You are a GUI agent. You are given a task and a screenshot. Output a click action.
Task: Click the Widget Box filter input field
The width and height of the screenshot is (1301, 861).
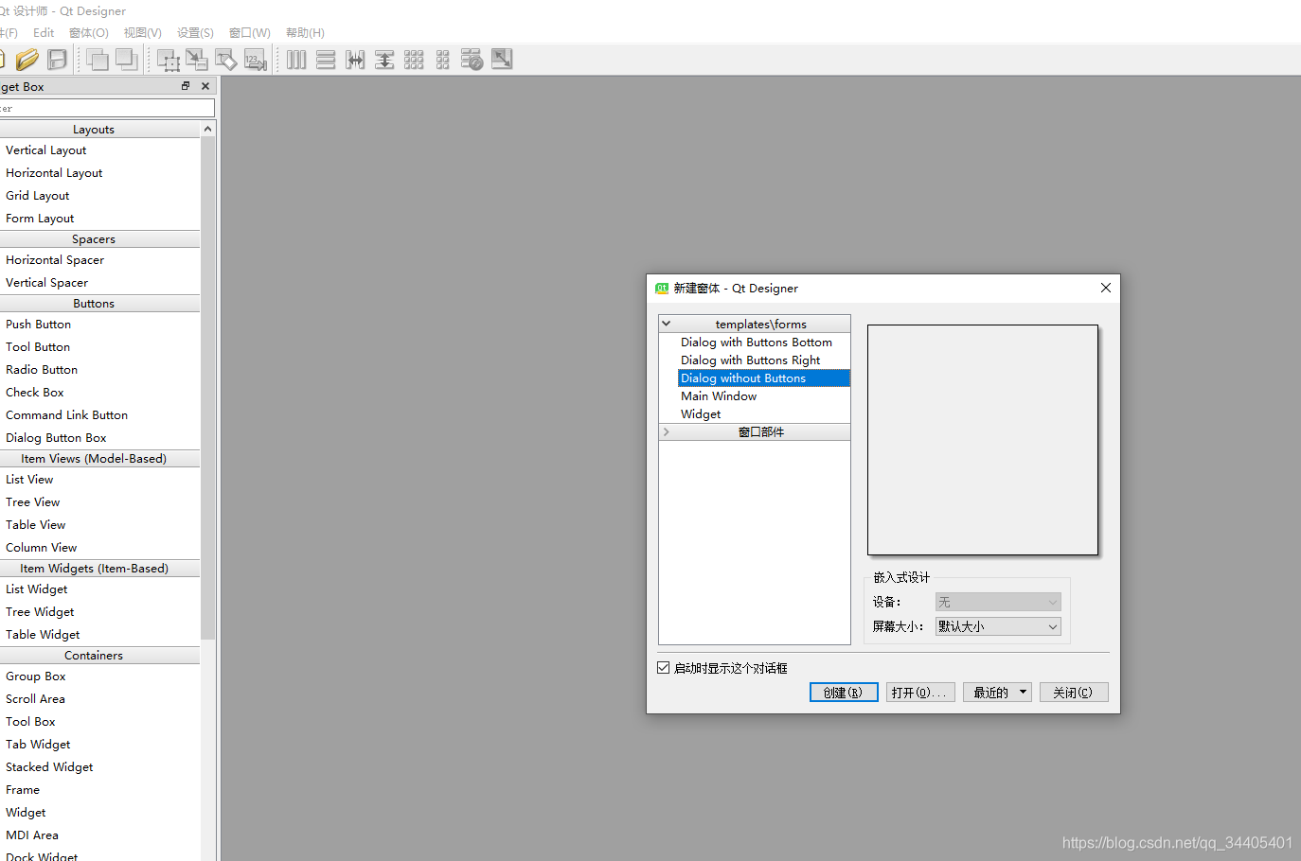coord(107,108)
